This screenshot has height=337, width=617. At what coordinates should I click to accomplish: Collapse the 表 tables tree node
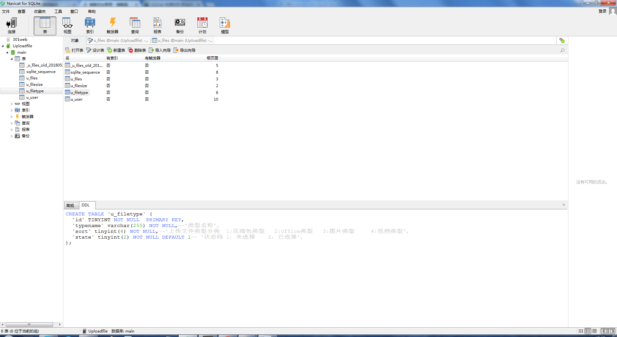[x=12, y=59]
